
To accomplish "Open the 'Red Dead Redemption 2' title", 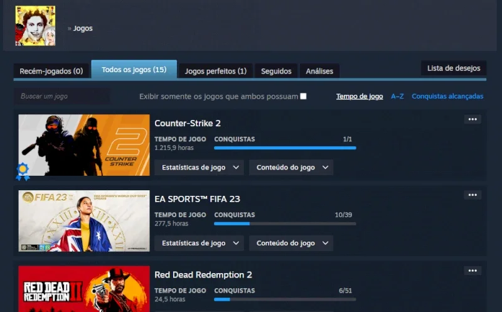I will [x=203, y=275].
